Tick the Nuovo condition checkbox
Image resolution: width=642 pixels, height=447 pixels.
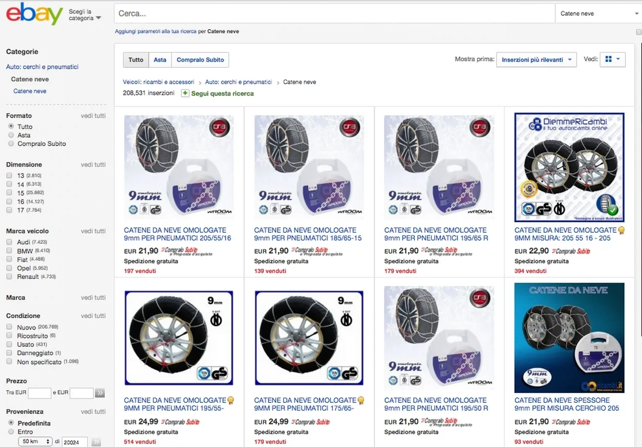tap(10, 327)
